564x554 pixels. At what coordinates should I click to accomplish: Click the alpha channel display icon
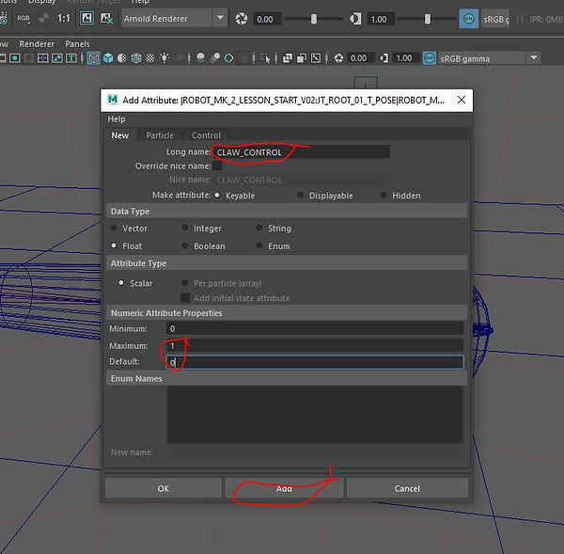tap(43, 18)
